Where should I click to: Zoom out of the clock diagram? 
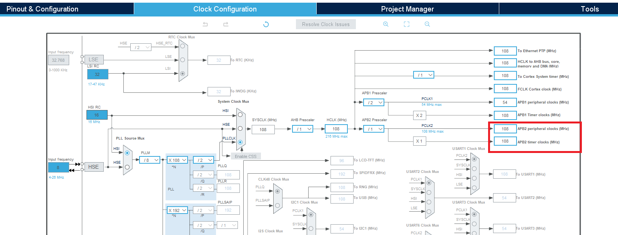coord(427,24)
